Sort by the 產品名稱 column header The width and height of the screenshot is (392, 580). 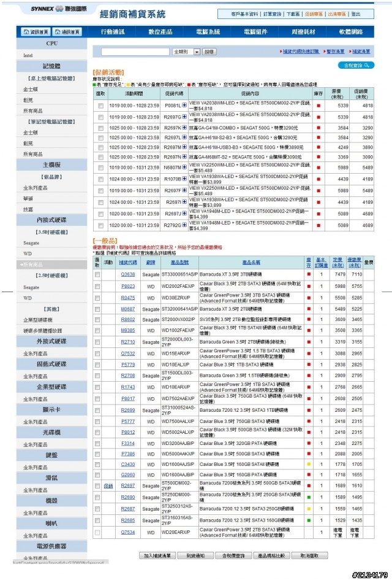pyautogui.click(x=251, y=262)
